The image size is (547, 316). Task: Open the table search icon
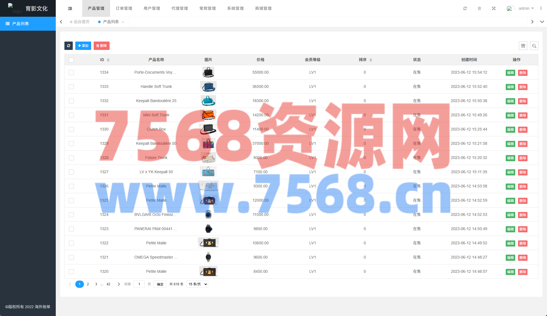click(x=534, y=46)
